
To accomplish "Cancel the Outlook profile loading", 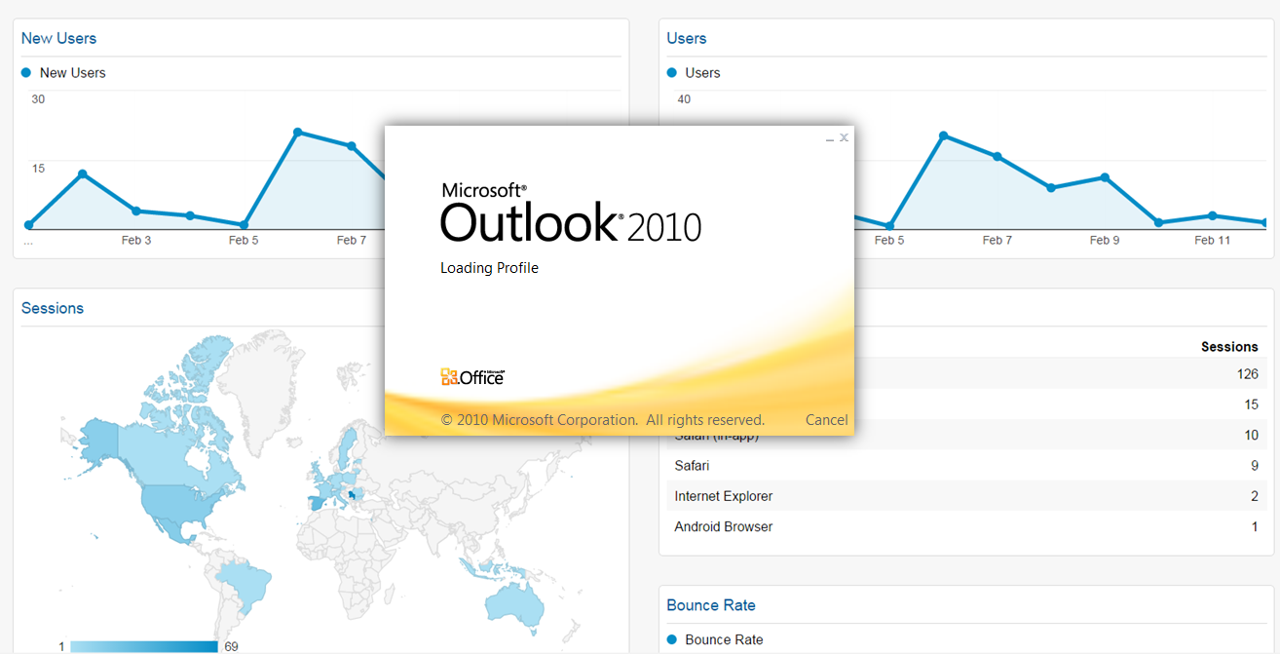I will [x=826, y=419].
